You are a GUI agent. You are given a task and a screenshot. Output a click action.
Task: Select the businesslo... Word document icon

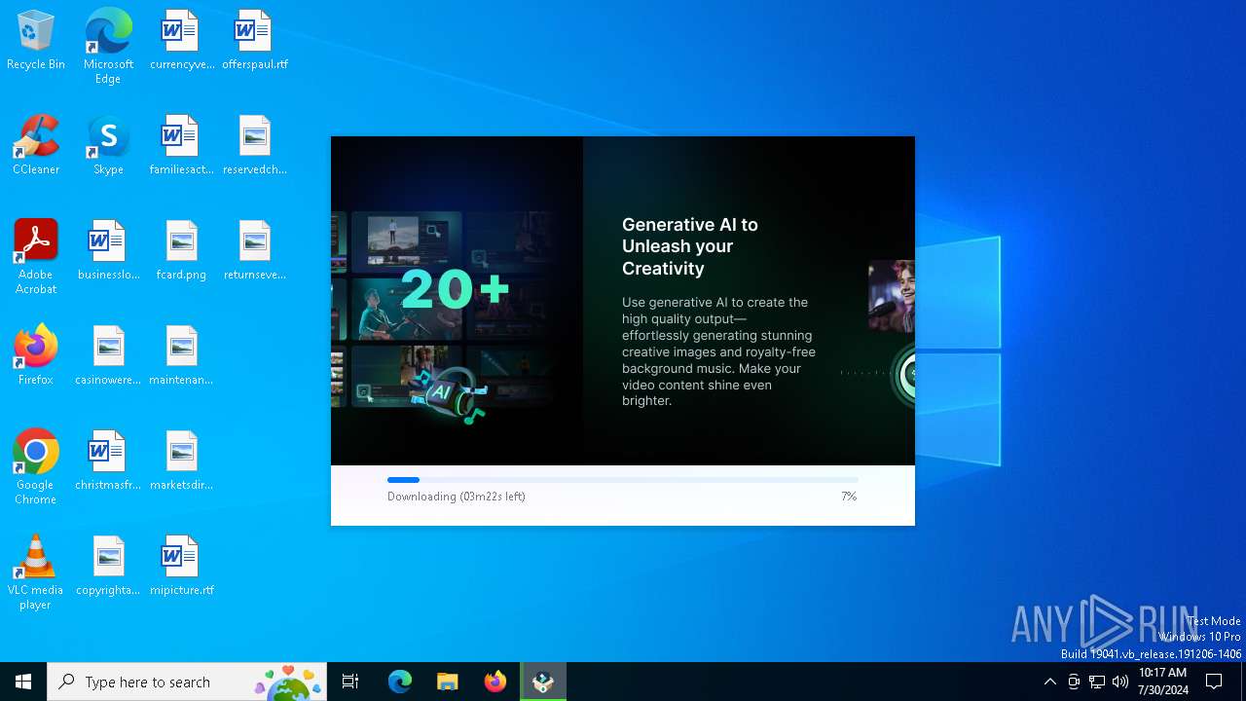click(108, 251)
